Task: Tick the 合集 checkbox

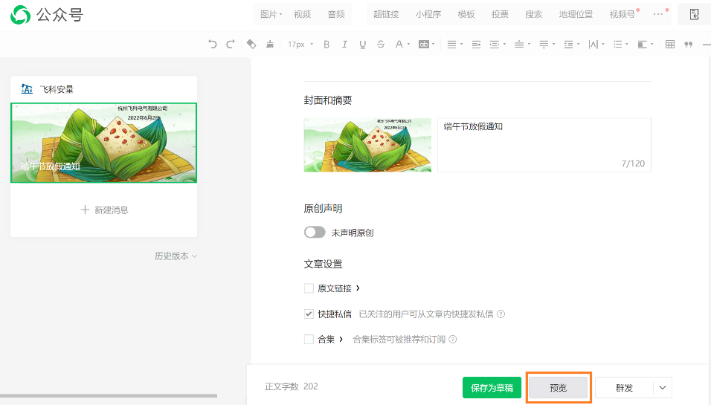Action: [x=309, y=340]
